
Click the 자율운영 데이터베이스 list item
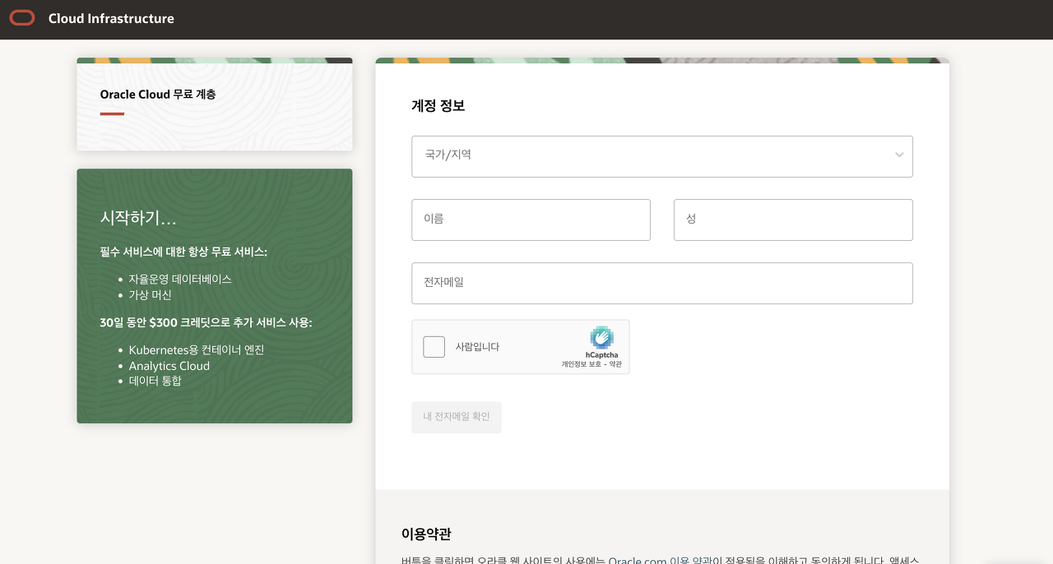pyautogui.click(x=180, y=280)
